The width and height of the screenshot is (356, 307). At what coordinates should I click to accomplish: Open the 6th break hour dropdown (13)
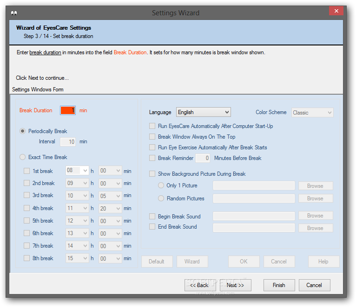pyautogui.click(x=77, y=233)
